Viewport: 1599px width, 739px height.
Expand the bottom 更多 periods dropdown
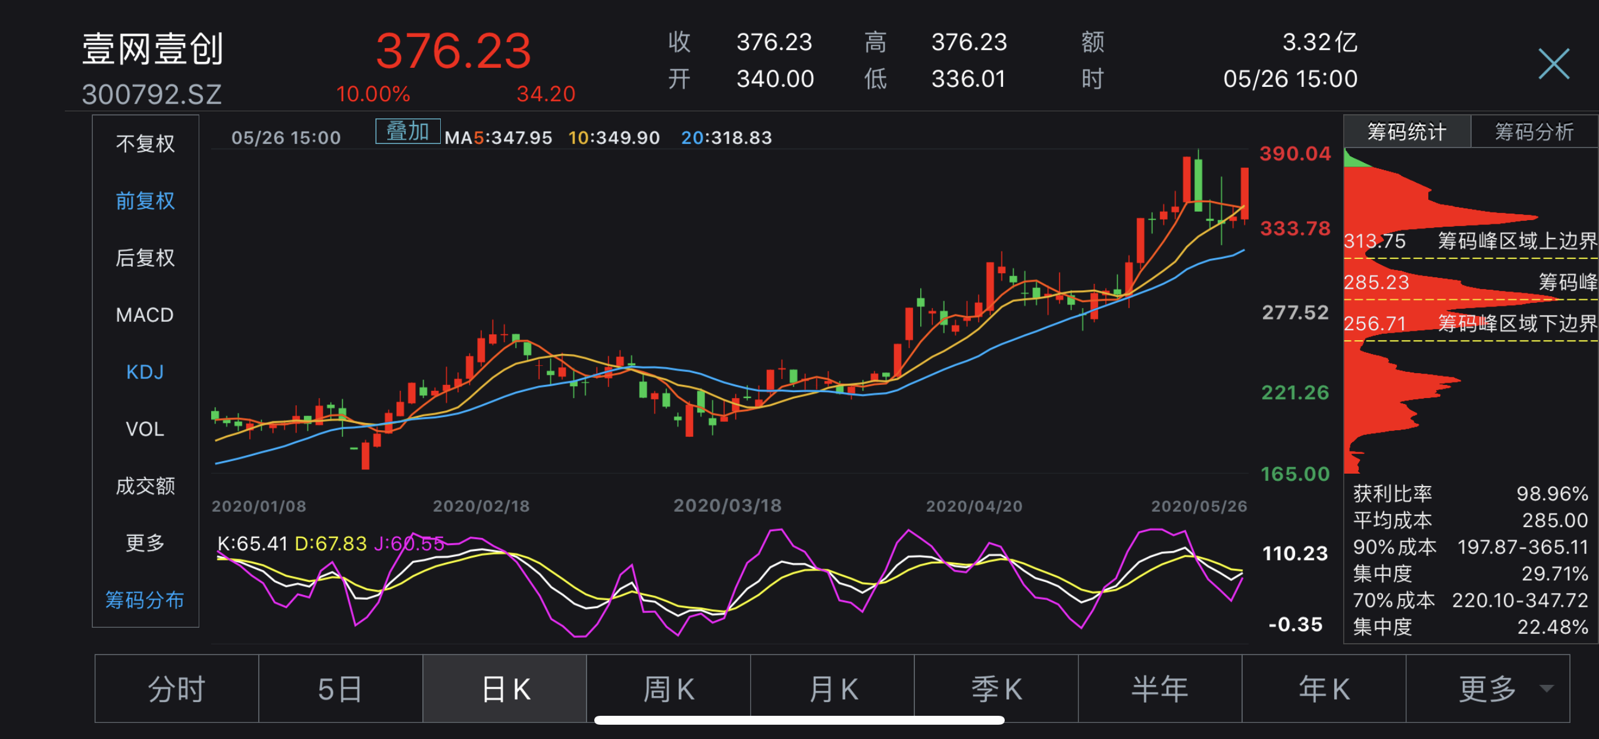pyautogui.click(x=1488, y=688)
